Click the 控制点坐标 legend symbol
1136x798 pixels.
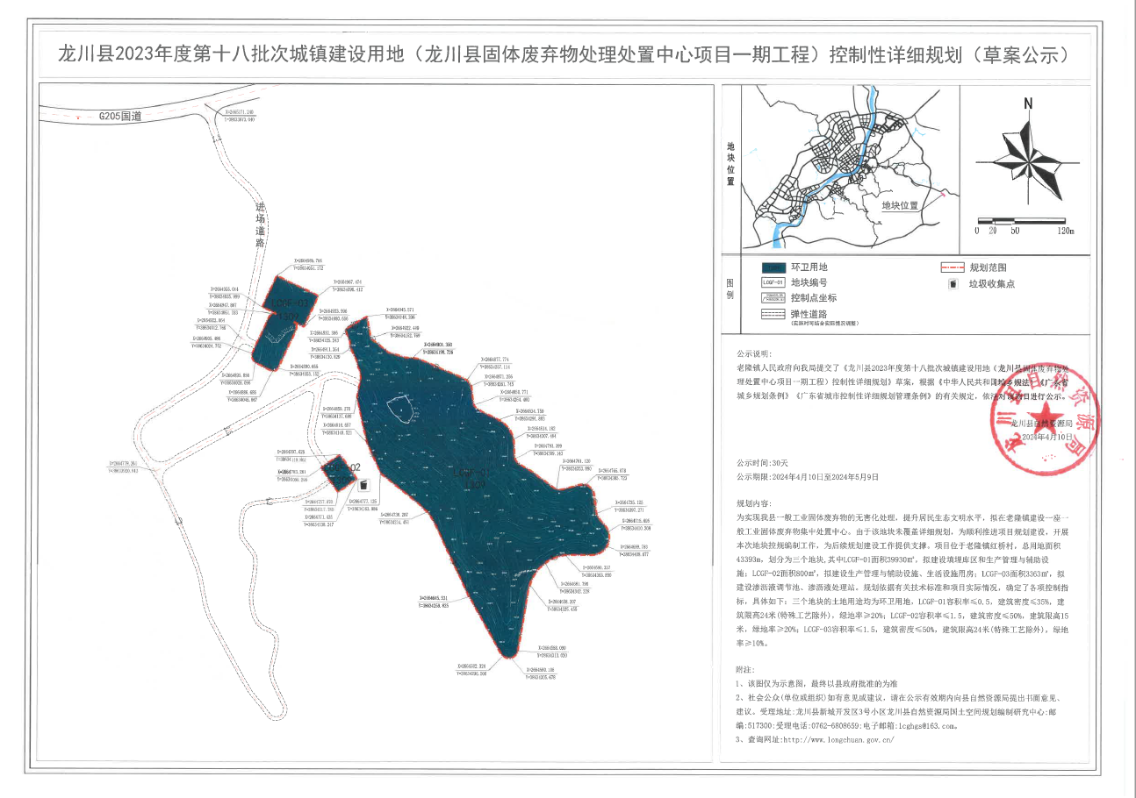click(773, 298)
